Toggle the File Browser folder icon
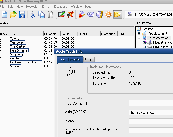Image resolution: width=173 pixels, height=137 pixels. coord(117,14)
